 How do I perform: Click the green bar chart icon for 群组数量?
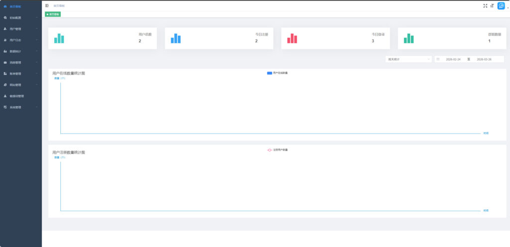tap(409, 38)
